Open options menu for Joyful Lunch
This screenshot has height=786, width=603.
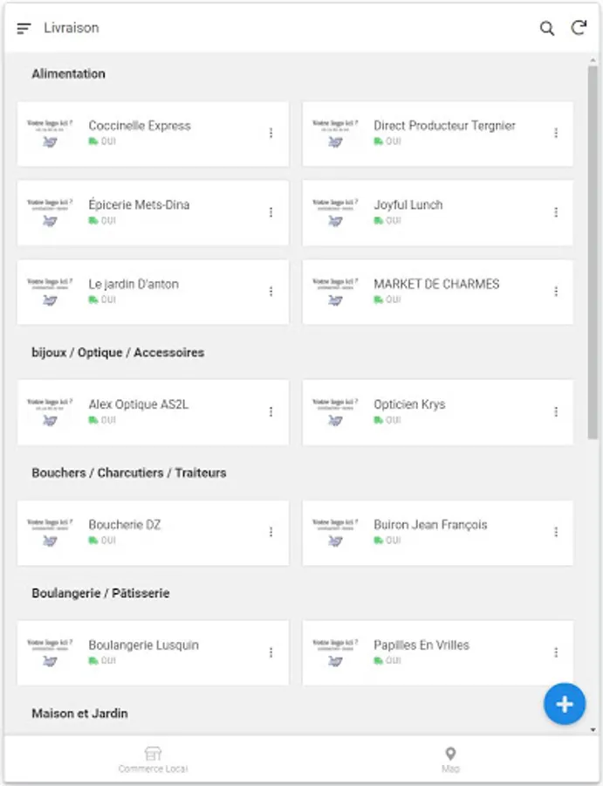556,212
